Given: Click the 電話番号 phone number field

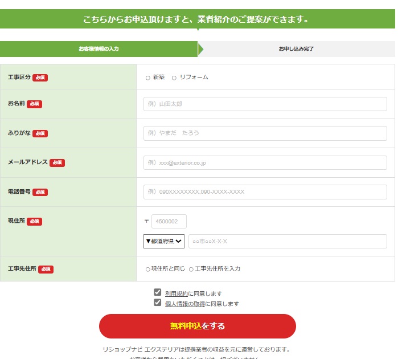Looking at the screenshot, I should 265,192.
